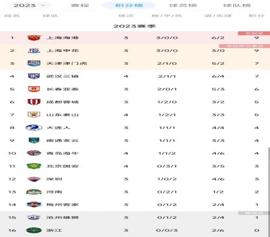
Task: Open team name 南通支云
Action: (63, 141)
